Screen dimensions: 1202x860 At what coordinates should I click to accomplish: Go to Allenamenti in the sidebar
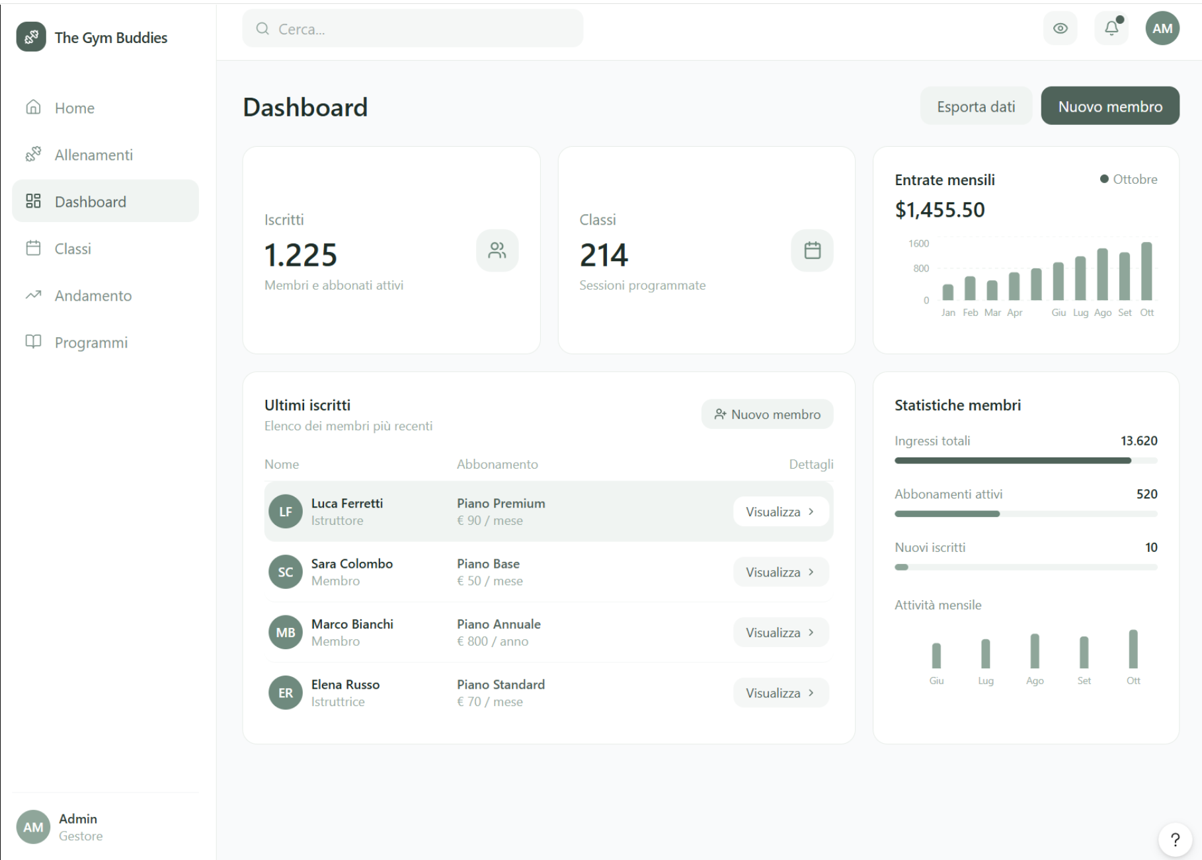tap(93, 155)
